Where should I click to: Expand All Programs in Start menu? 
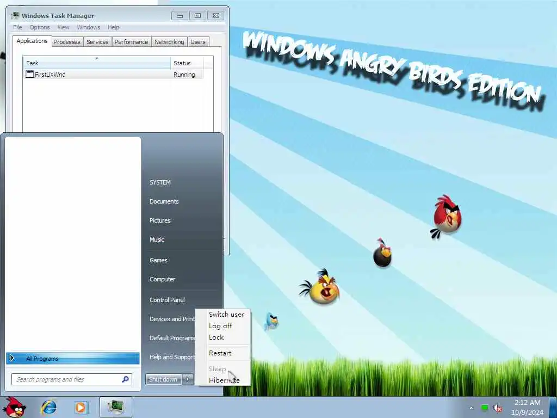73,358
